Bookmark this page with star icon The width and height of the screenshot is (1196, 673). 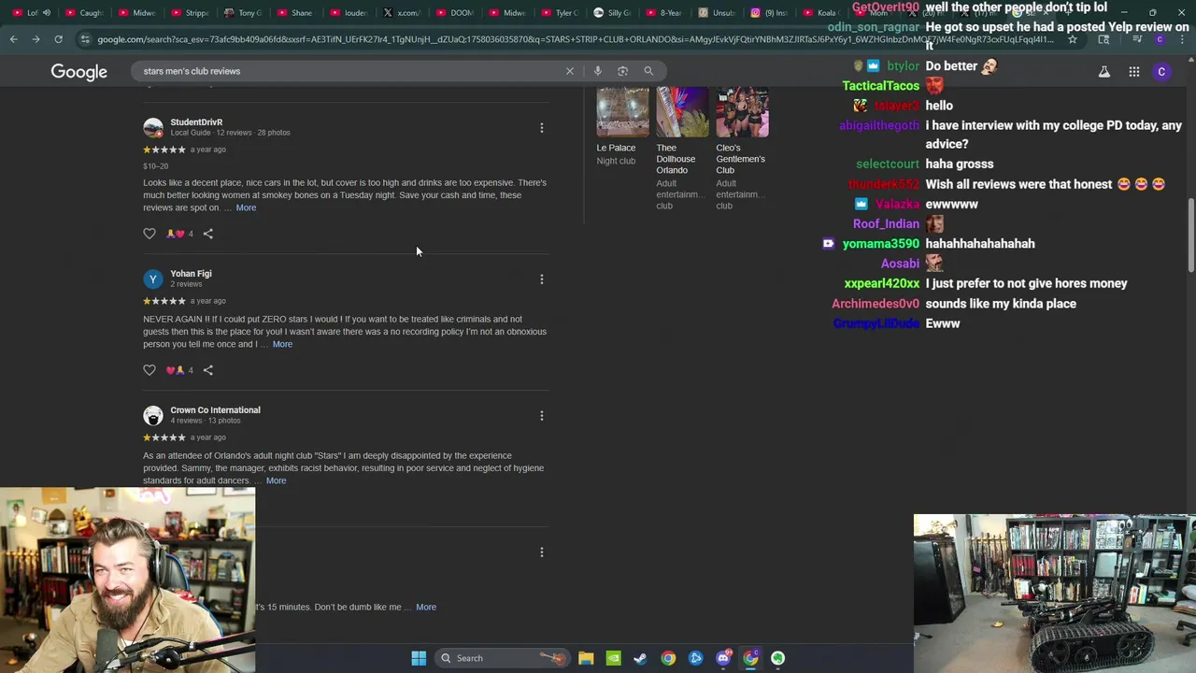[x=1073, y=39]
